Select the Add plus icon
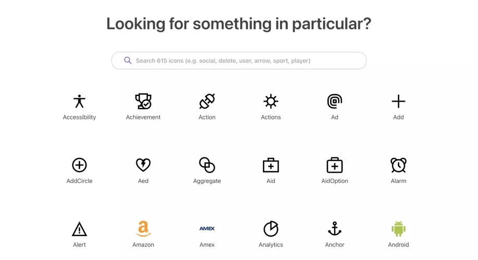This screenshot has height=260, width=478. (x=398, y=101)
